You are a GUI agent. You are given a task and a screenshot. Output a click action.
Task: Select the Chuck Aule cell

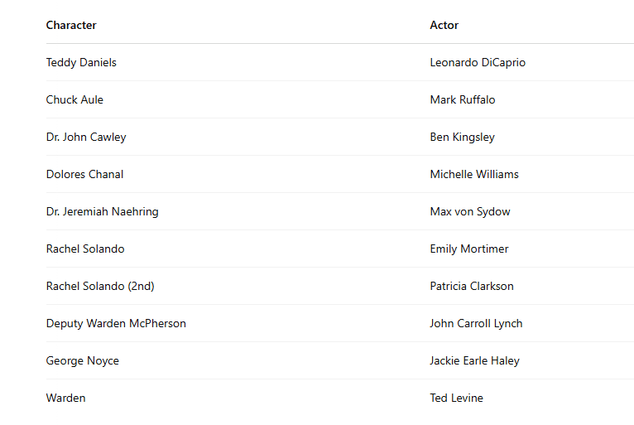coord(74,99)
